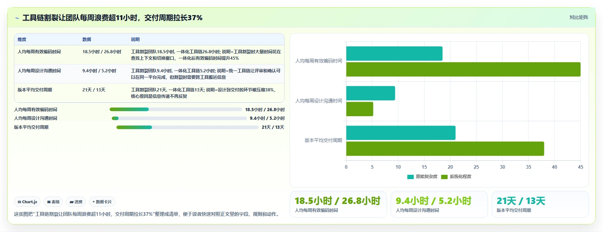603x232 pixels.
Task: Click x-axis tick value 45
Action: click(580, 167)
